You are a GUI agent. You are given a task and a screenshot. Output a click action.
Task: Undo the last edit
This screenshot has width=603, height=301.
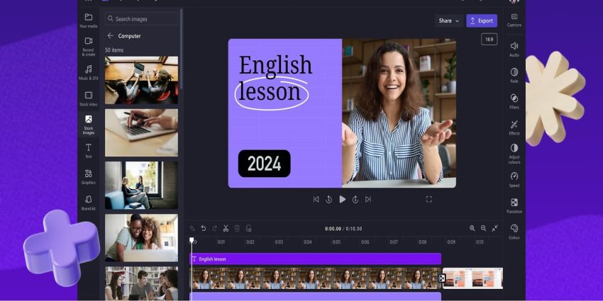tap(204, 229)
